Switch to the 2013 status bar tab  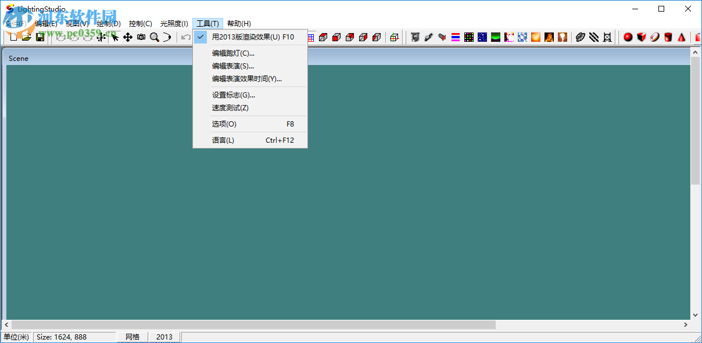[164, 337]
